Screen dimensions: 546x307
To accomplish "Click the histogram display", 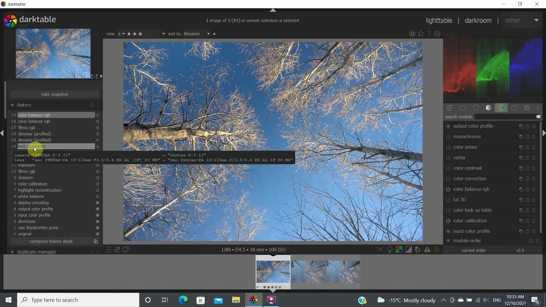I will coord(493,69).
